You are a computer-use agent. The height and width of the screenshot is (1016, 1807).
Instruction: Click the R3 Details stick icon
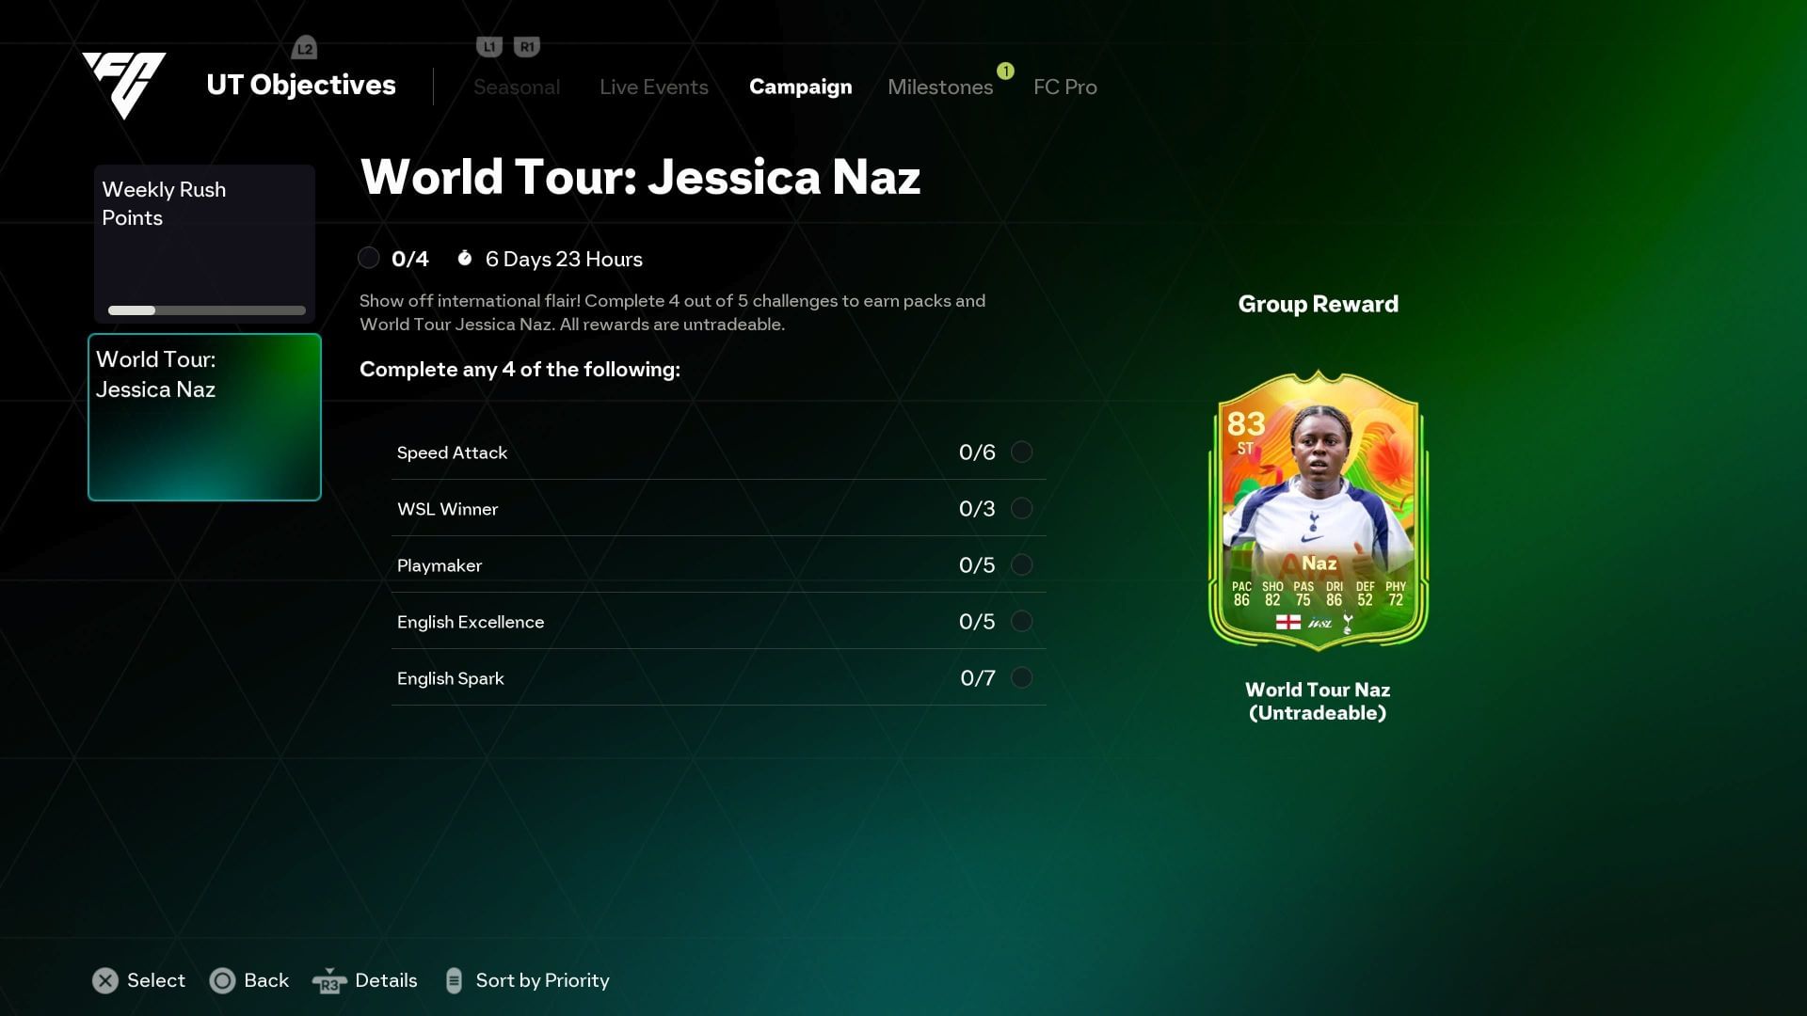tap(329, 980)
